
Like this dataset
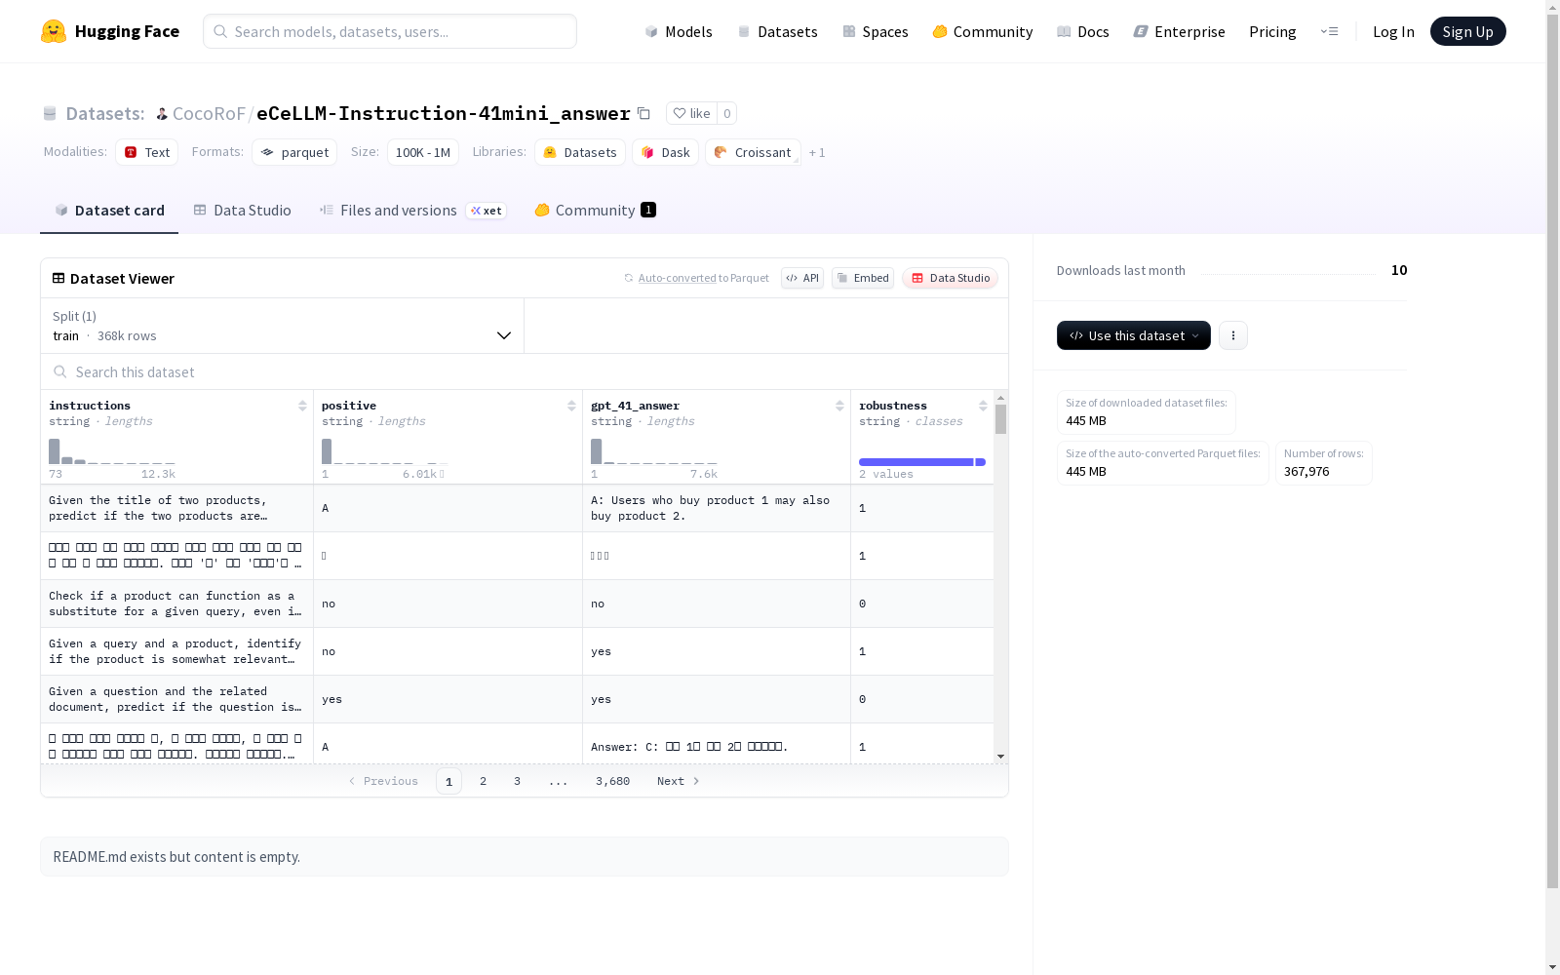click(x=692, y=113)
